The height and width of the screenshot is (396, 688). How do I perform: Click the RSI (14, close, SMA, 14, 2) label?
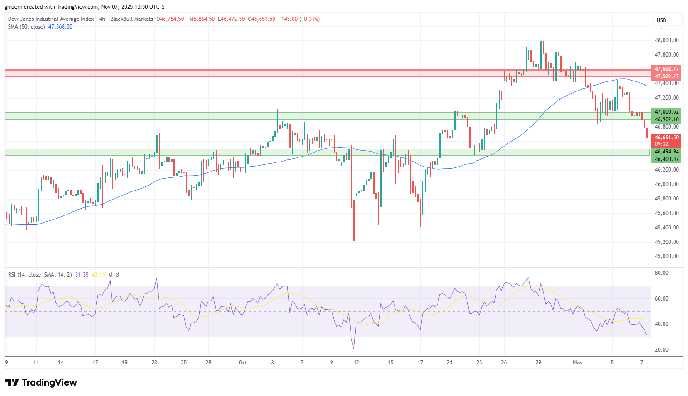(40, 275)
